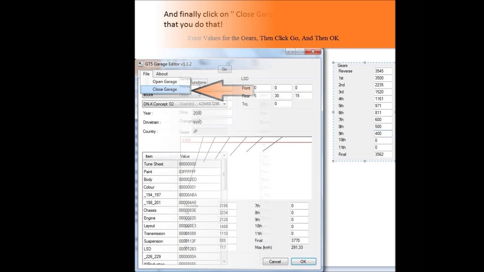
Task: Click the Go button
Action: (224, 69)
